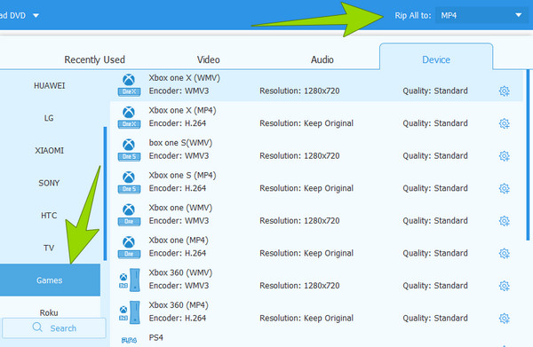The image size is (533, 347).
Task: Click Resolution: 1280x720 of Xbox one X (WMV)
Action: 299,91
